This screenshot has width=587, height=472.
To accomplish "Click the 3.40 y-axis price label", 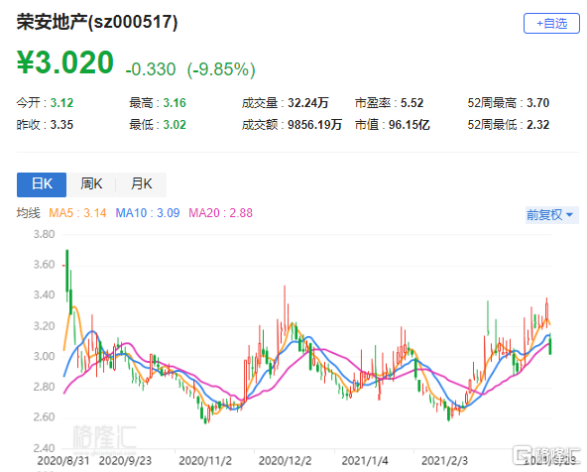I will [x=44, y=295].
